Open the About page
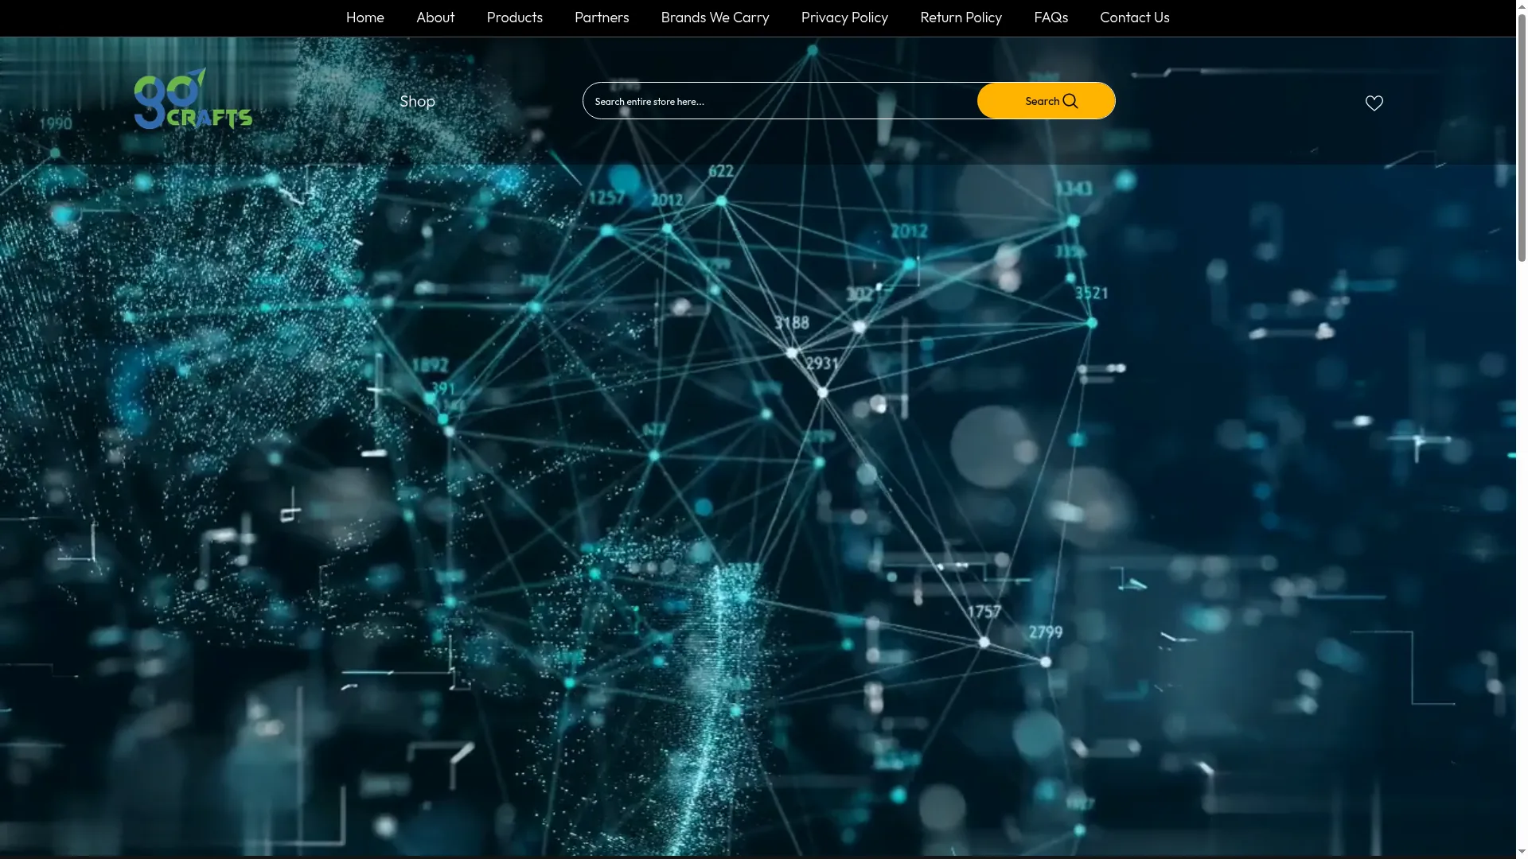 (x=435, y=17)
